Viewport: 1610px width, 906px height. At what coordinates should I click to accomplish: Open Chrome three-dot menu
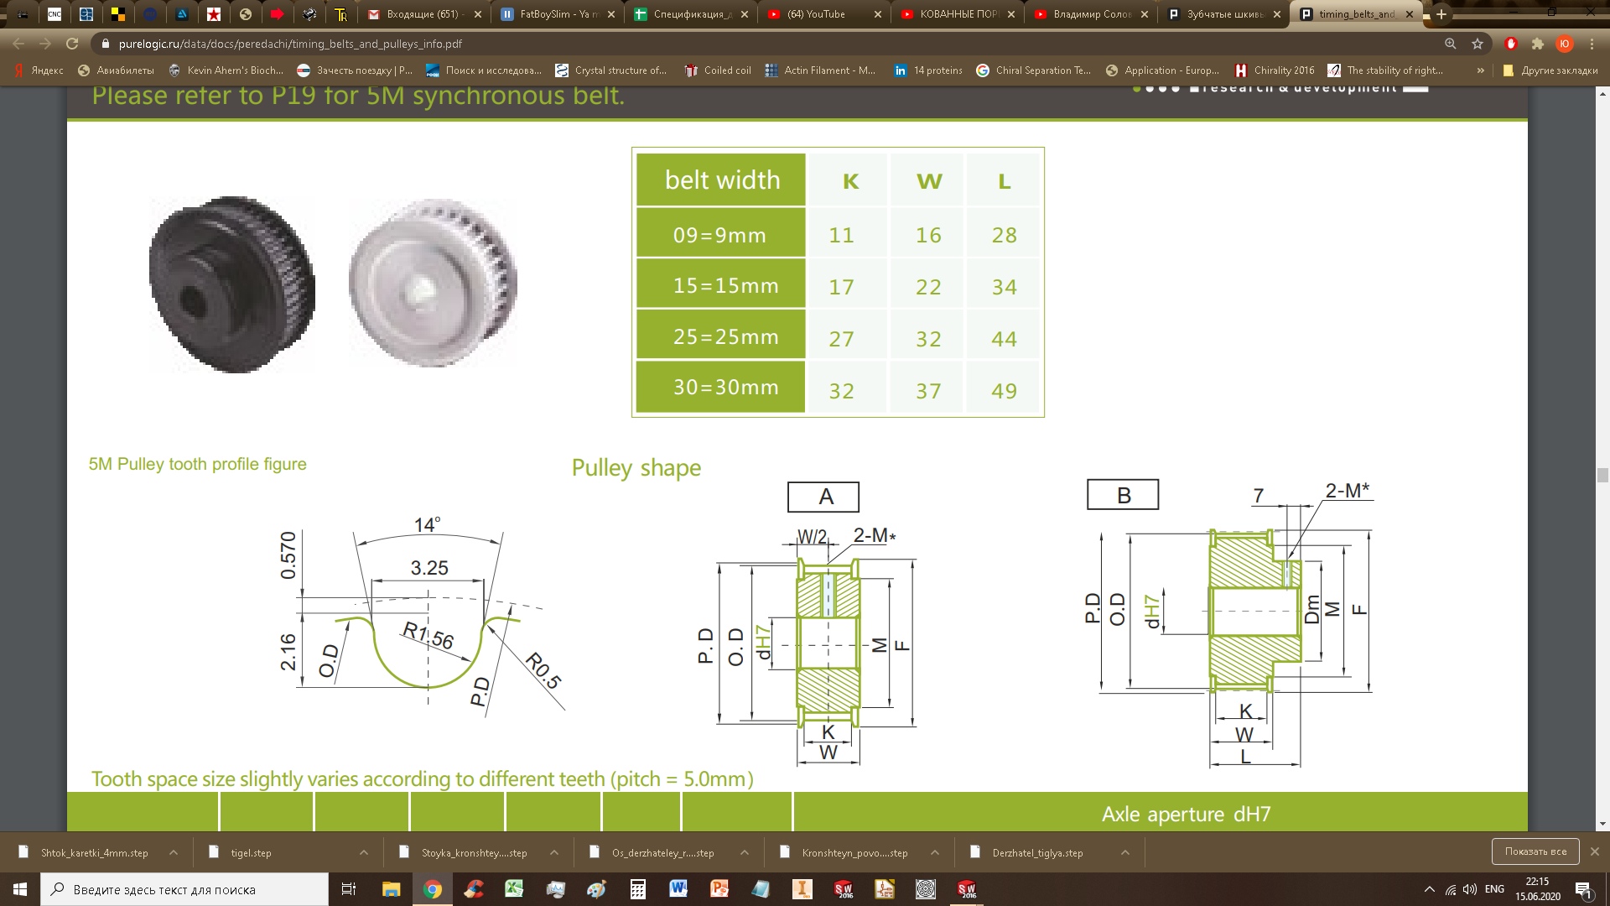(x=1592, y=44)
